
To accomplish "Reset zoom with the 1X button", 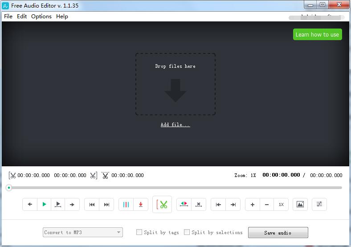I will click(281, 204).
